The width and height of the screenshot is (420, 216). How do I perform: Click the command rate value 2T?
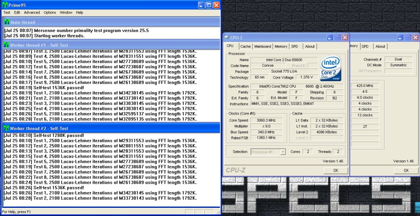click(x=365, y=127)
